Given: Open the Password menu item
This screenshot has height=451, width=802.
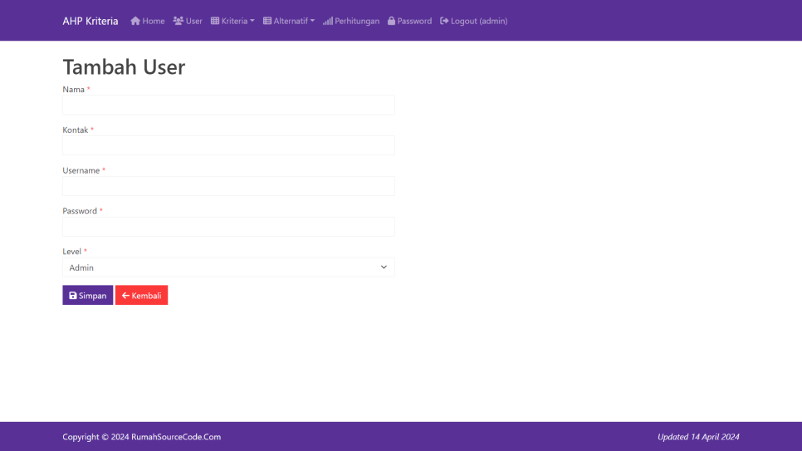Looking at the screenshot, I should tap(409, 21).
